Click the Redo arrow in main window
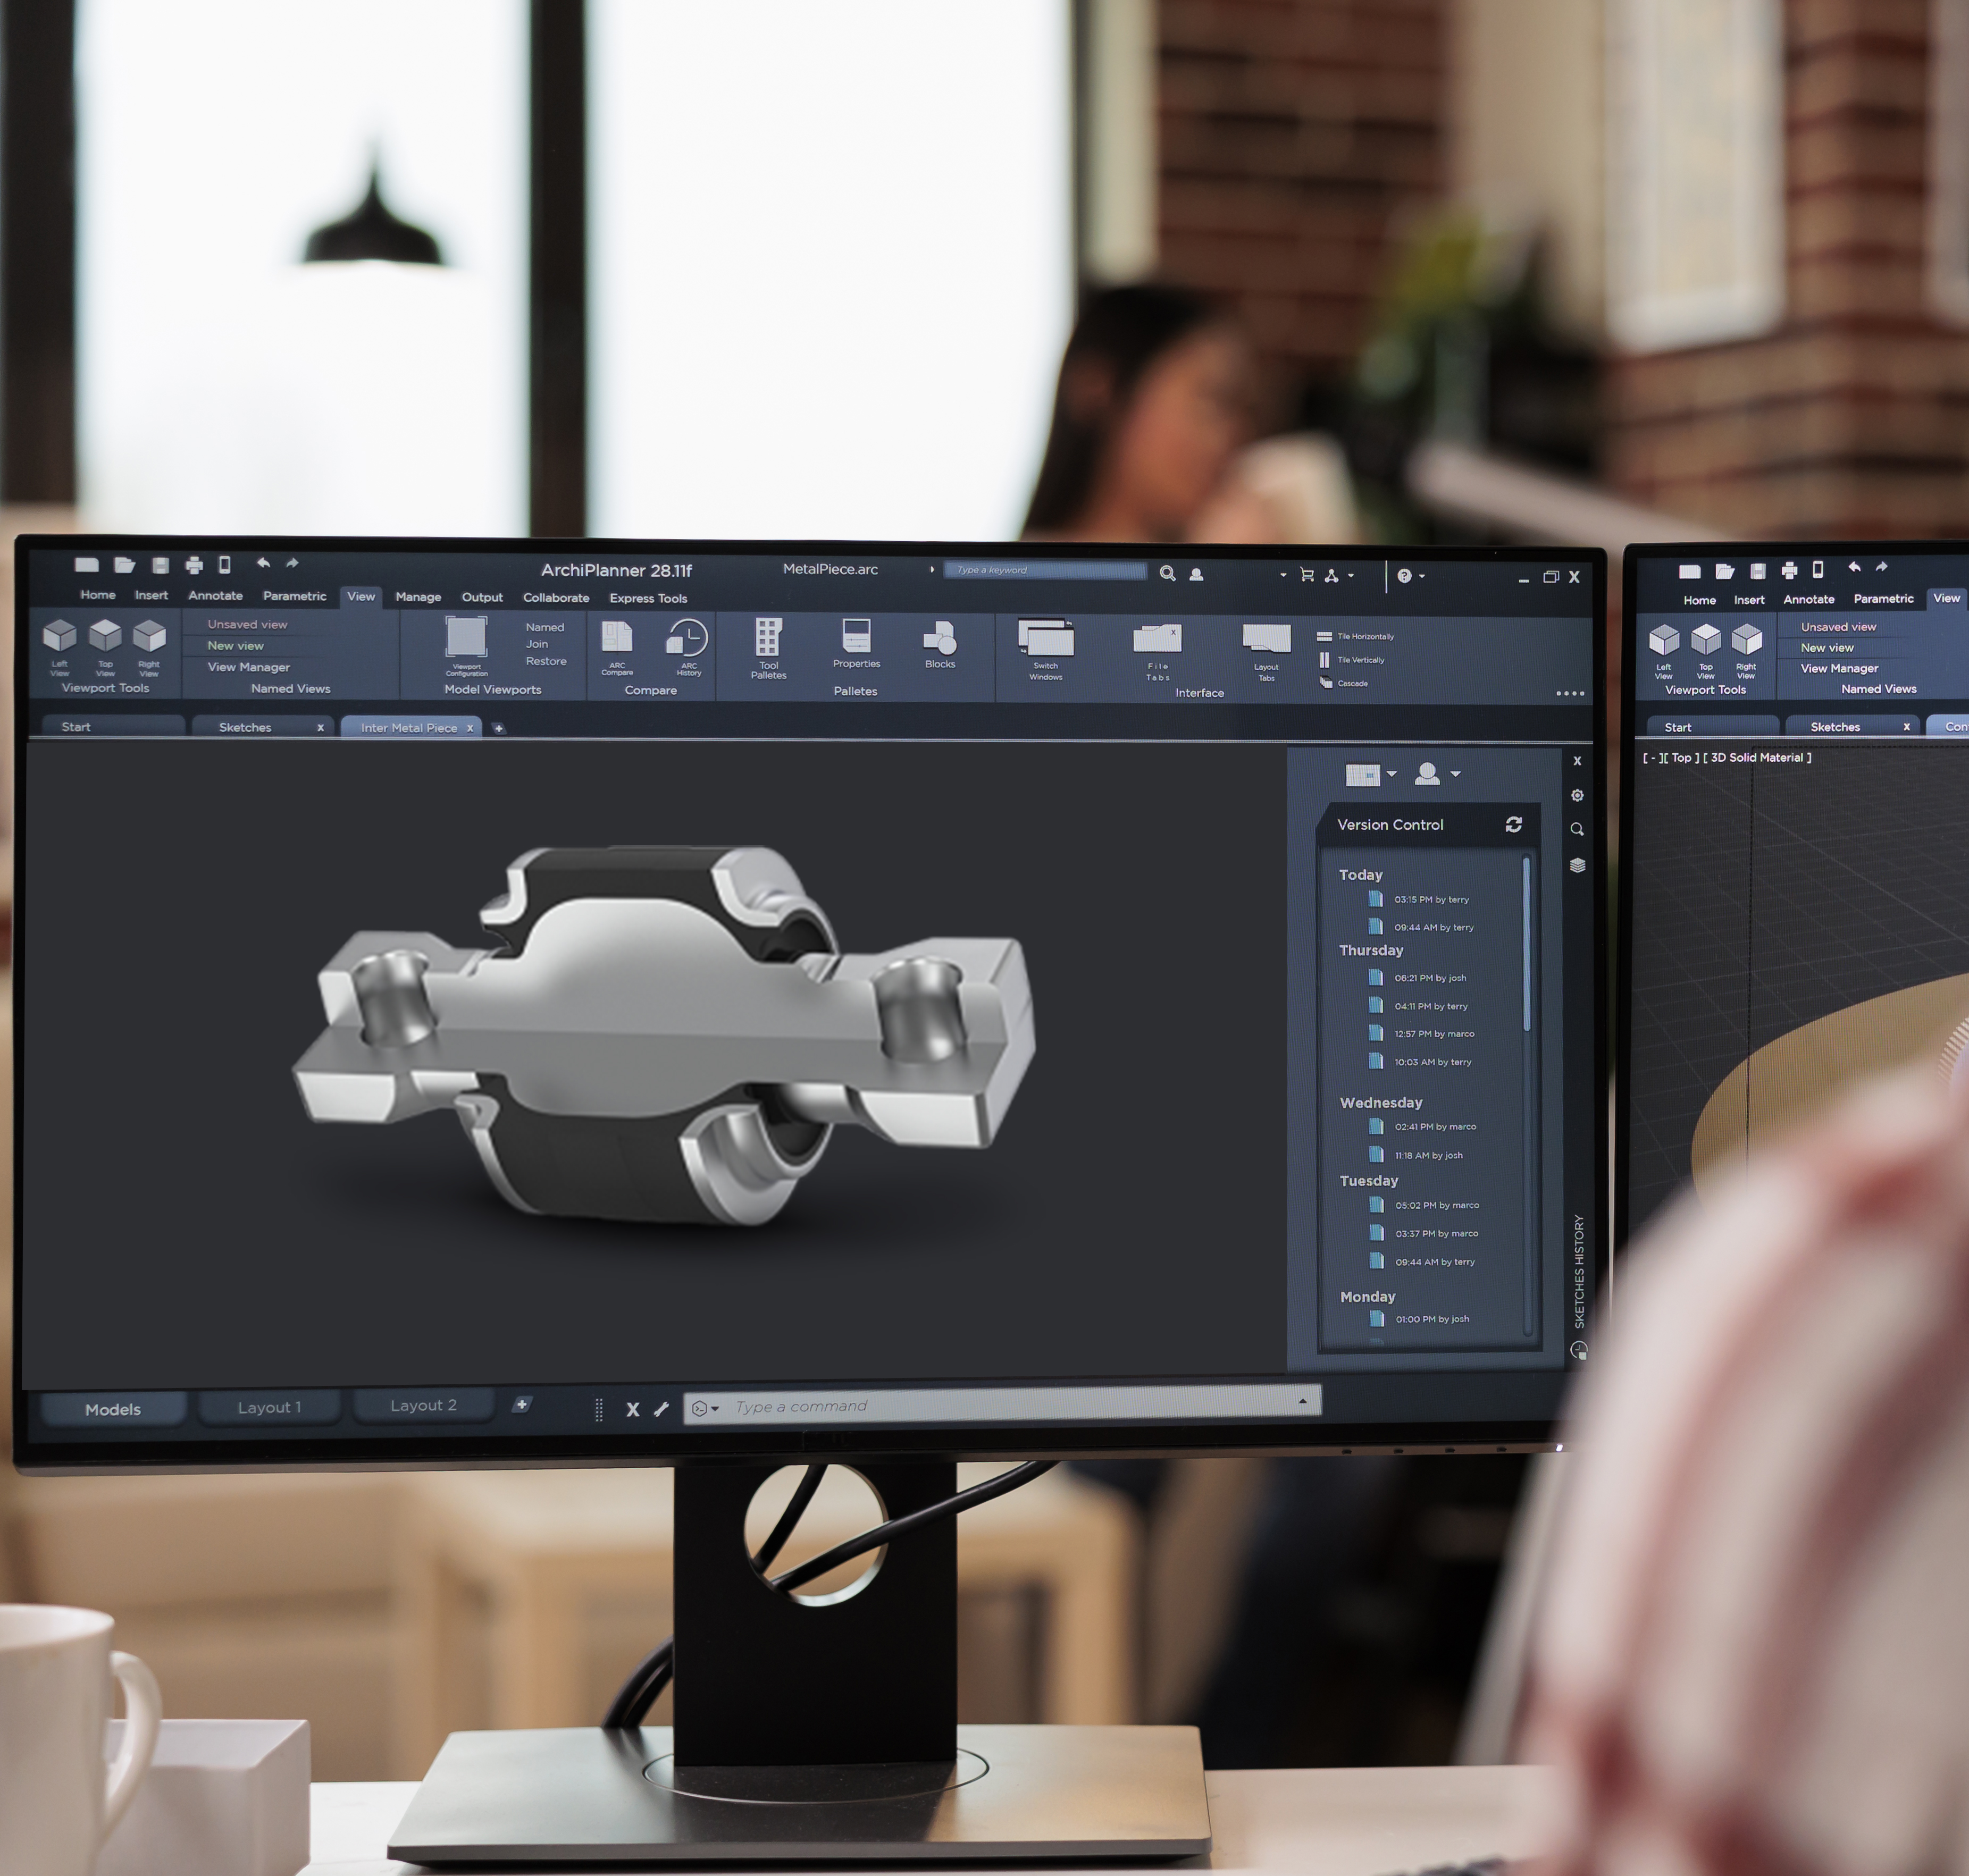Screen dimensions: 1969x1876 tap(292, 563)
